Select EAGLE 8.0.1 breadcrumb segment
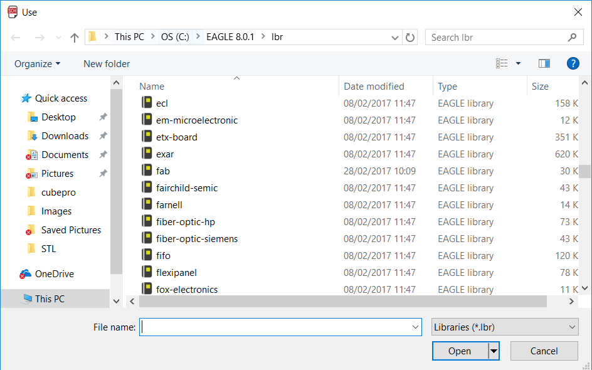 [x=230, y=37]
